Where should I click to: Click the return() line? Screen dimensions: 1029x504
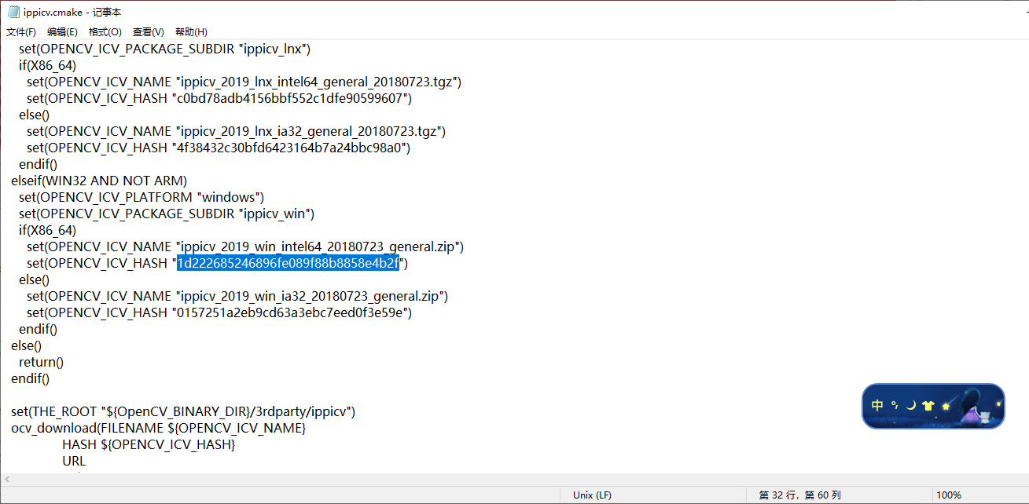point(41,362)
